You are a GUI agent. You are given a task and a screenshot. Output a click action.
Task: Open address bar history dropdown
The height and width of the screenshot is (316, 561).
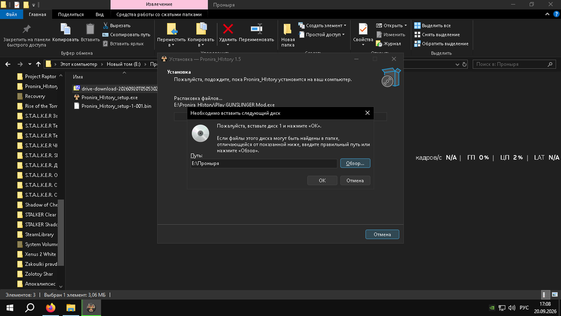tap(457, 64)
